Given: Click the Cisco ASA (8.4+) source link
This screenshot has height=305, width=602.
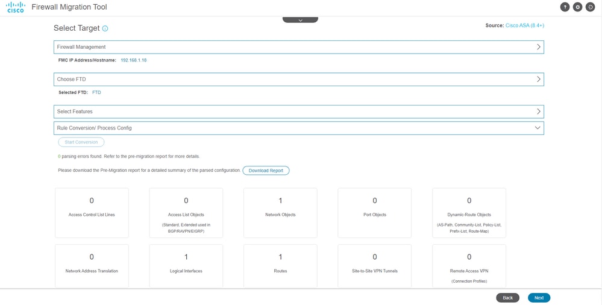Looking at the screenshot, I should tap(525, 25).
